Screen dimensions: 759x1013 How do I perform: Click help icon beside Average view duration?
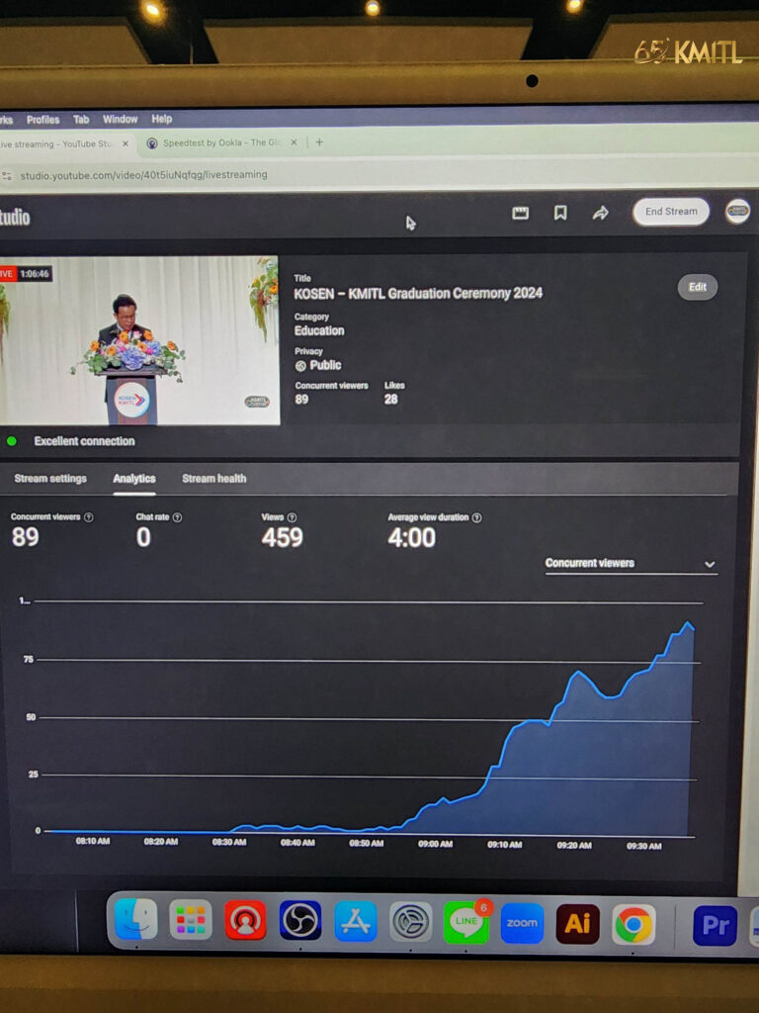[476, 517]
